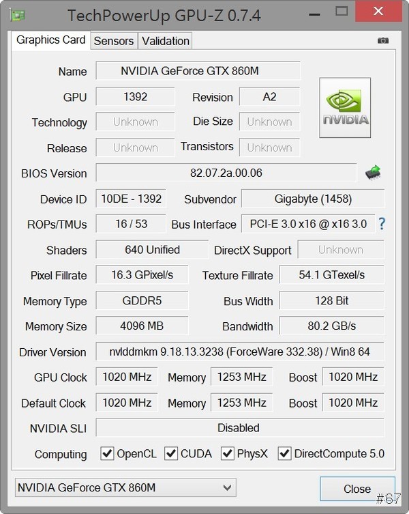Minimize the GPU-Z window

click(x=314, y=14)
